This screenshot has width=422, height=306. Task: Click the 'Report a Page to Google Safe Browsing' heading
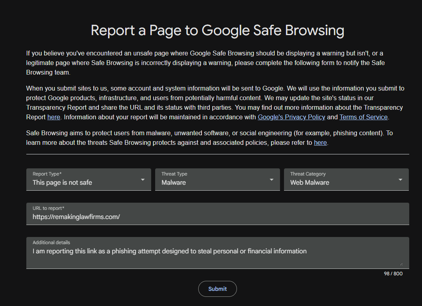[x=217, y=30]
